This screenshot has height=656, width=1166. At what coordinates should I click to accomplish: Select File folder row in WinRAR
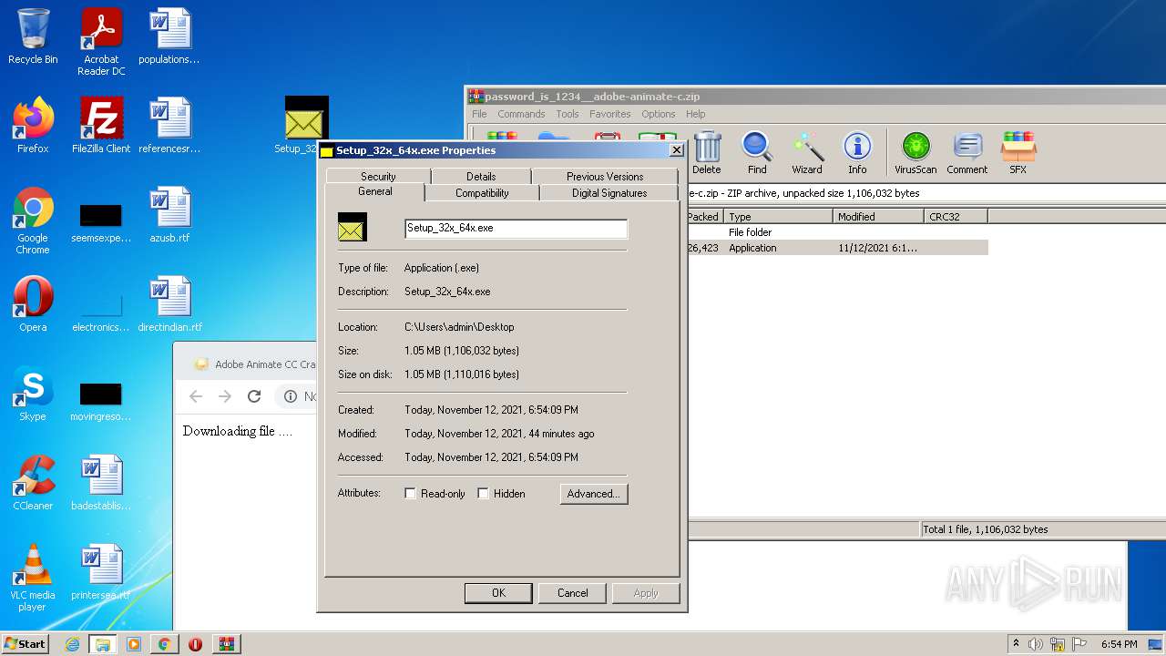837,232
